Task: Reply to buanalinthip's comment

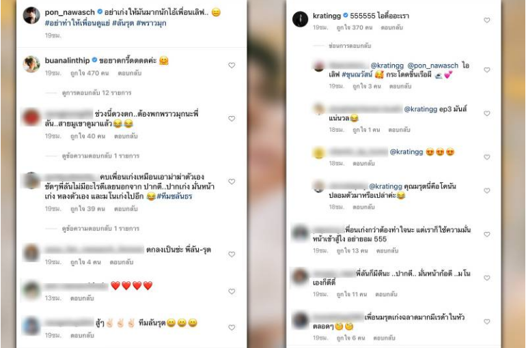Action: click(x=130, y=73)
